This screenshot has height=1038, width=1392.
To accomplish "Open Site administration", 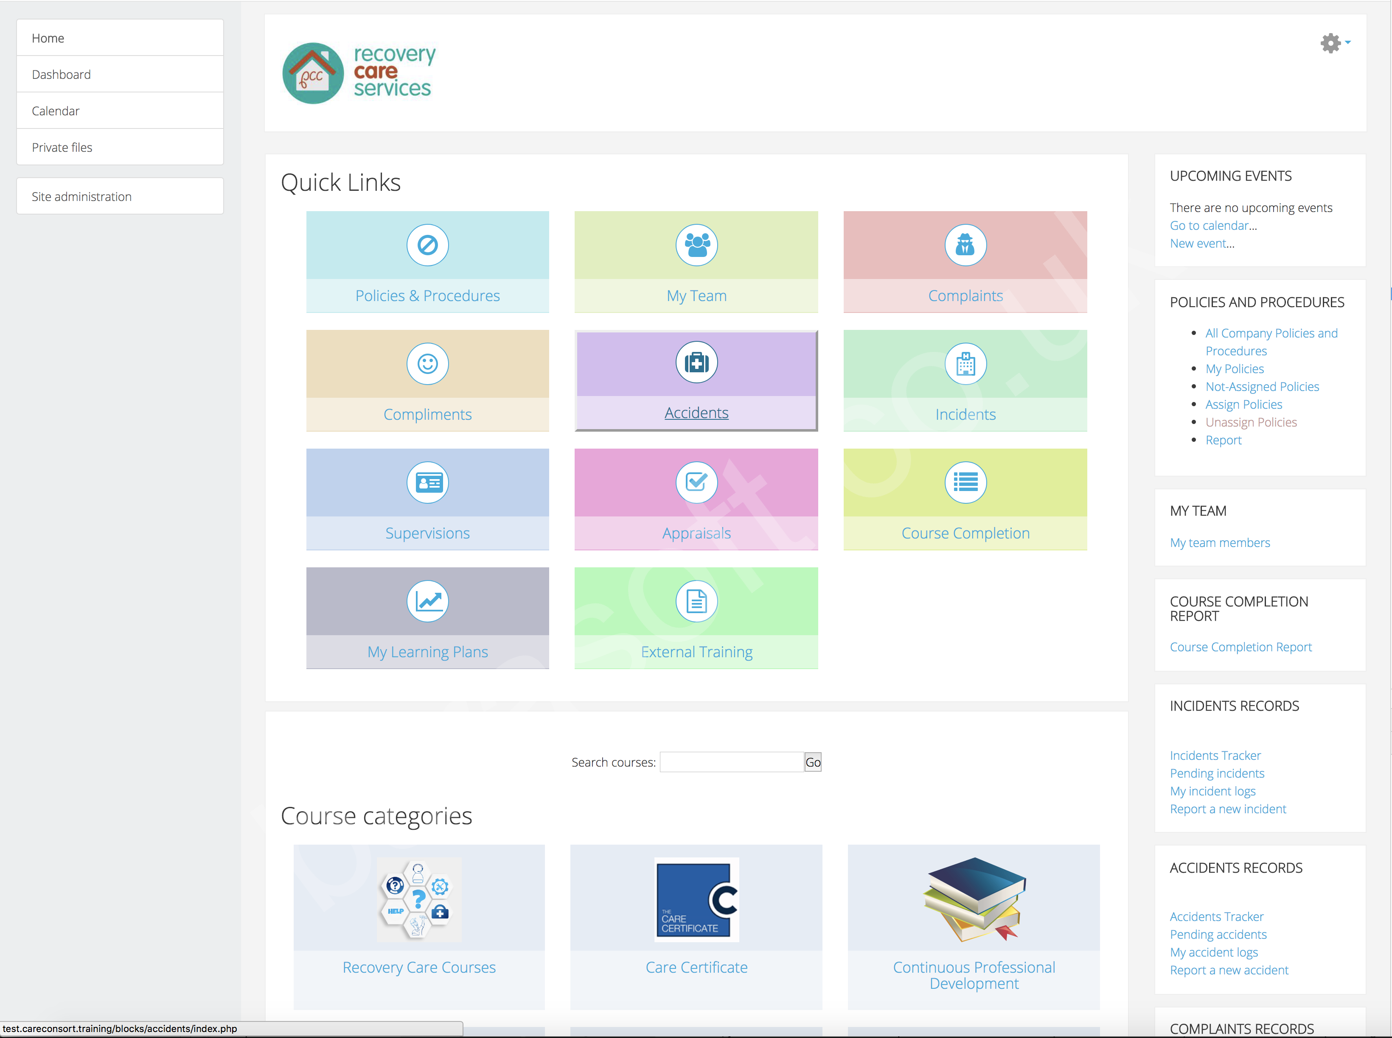I will click(x=120, y=196).
